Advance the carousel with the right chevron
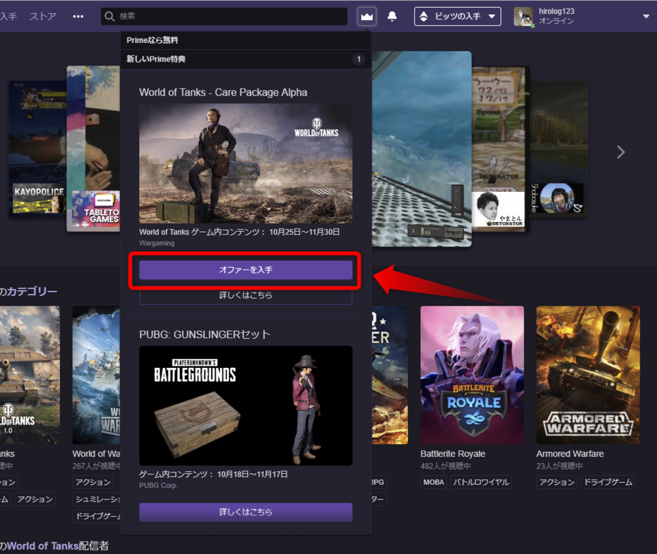This screenshot has height=554, width=657. (620, 151)
